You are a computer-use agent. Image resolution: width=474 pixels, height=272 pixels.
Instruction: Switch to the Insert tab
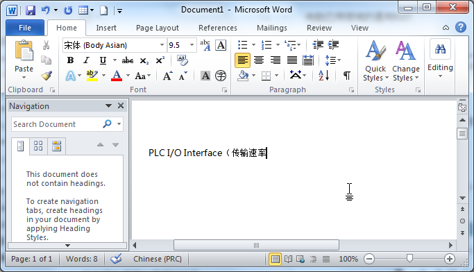coord(106,28)
